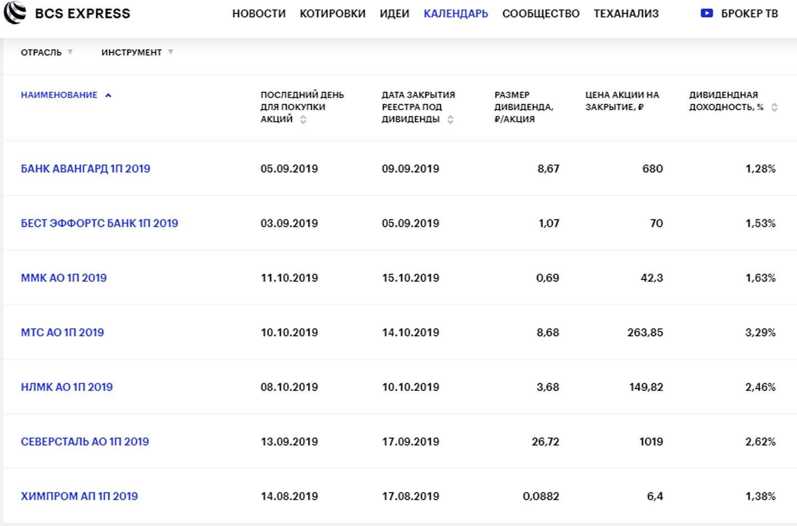Open Химпром АП 1П 2019 link

[79, 496]
